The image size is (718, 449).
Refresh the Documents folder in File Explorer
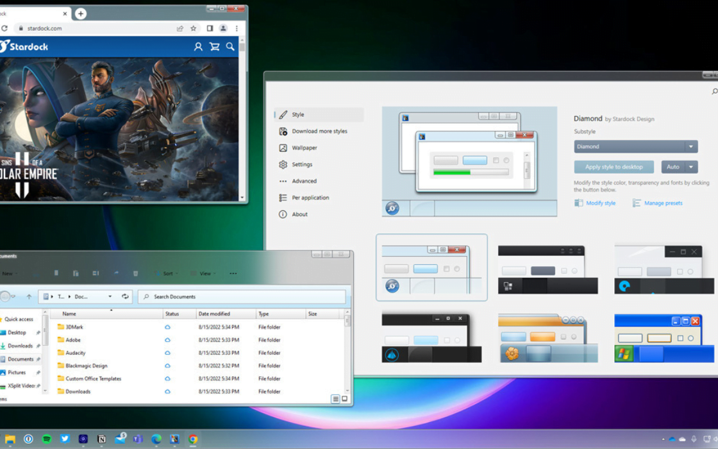coord(125,296)
